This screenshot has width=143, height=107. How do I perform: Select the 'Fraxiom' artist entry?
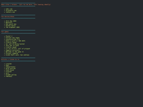(x=8, y=72)
